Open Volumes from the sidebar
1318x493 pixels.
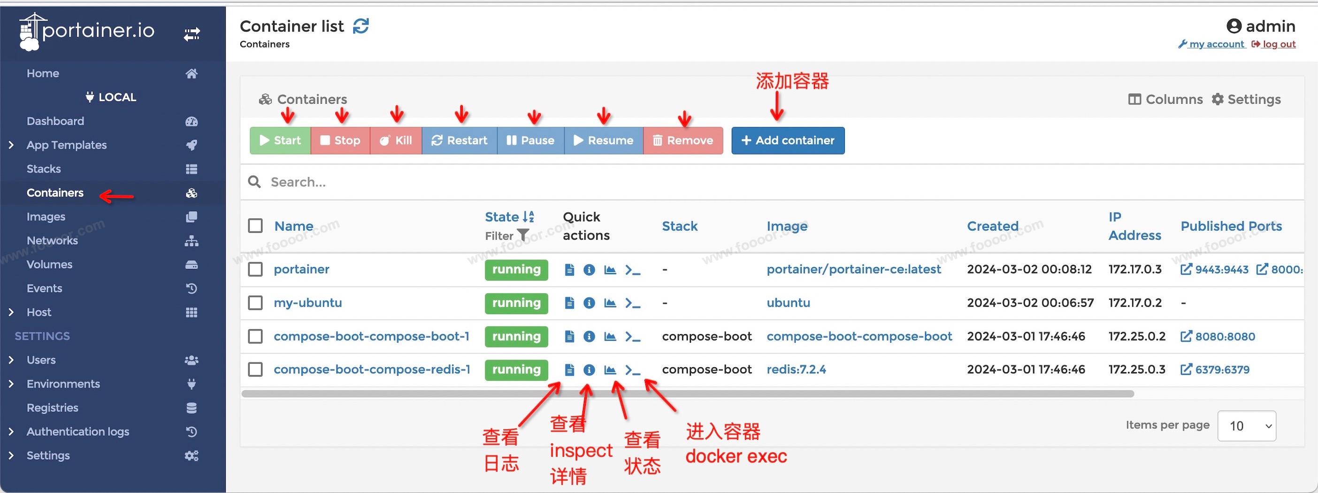click(50, 265)
